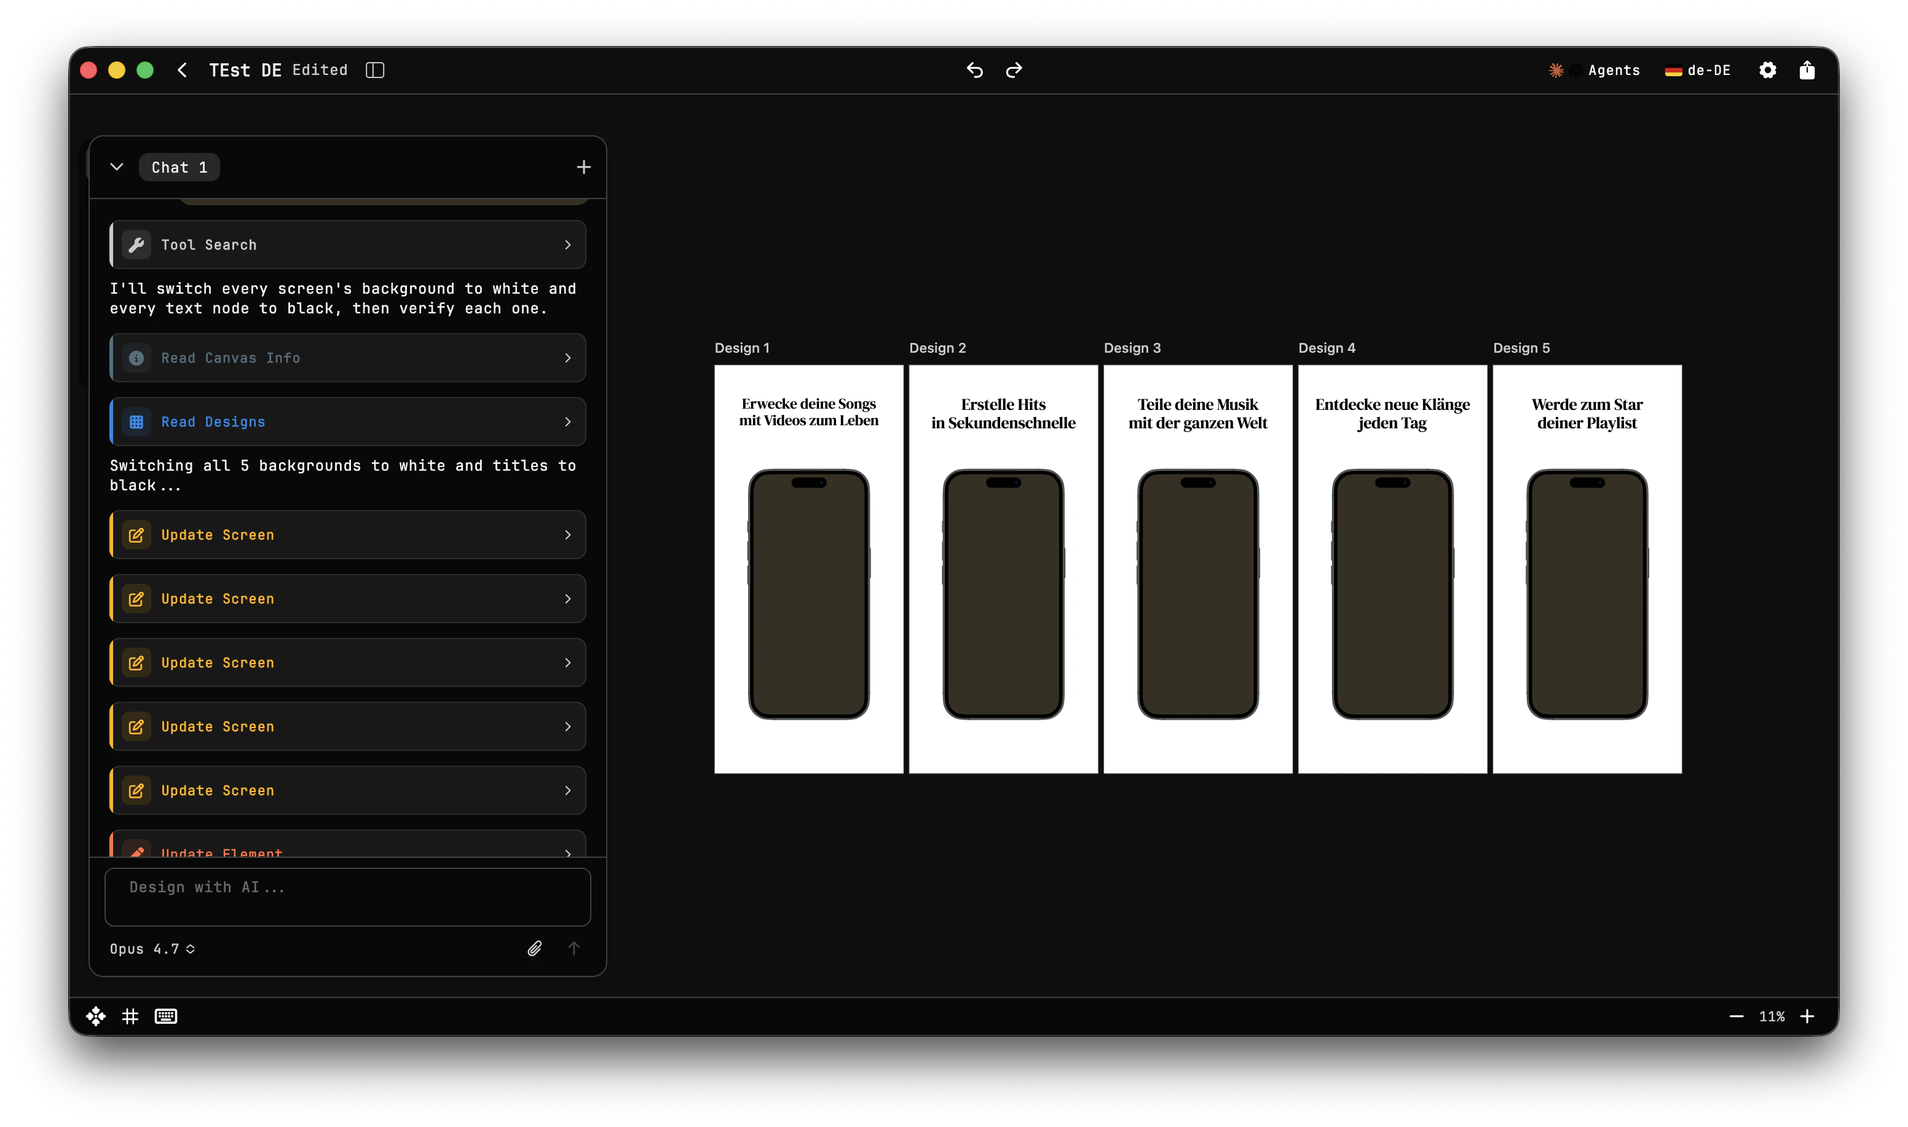Select the Erstelle Hits screen
1908x1127 pixels.
point(1003,569)
